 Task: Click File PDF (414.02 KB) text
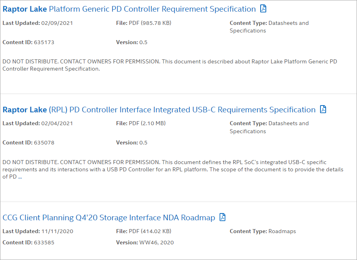click(144, 232)
